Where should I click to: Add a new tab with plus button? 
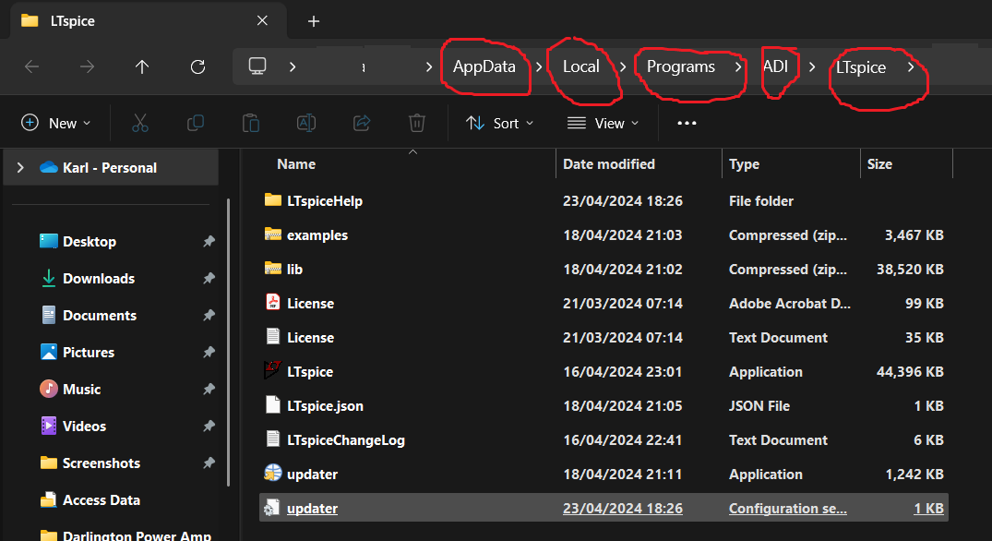pos(313,21)
